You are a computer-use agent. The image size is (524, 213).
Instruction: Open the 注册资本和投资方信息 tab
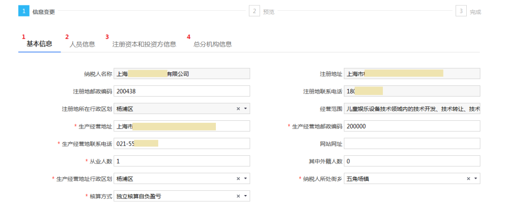click(x=144, y=44)
